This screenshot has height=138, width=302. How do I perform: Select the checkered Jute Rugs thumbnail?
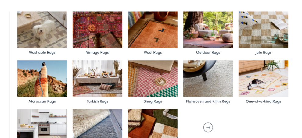(x=263, y=30)
